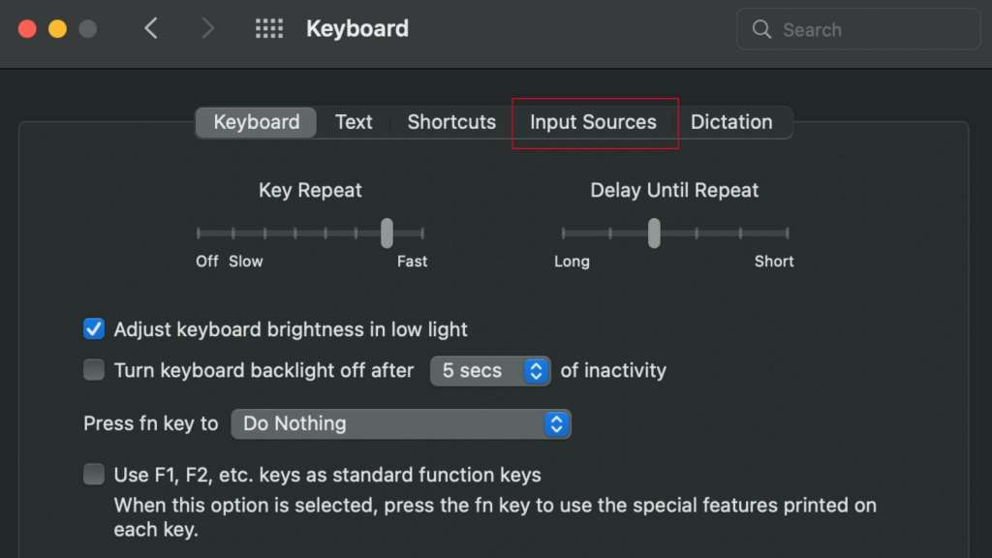Select the Shortcuts tab
Image resolution: width=992 pixels, height=558 pixels.
click(x=450, y=122)
